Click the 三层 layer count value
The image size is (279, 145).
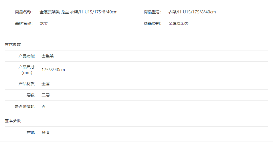pos(45,95)
